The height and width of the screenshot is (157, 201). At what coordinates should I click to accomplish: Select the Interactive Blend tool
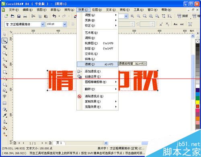[x=5, y=109]
